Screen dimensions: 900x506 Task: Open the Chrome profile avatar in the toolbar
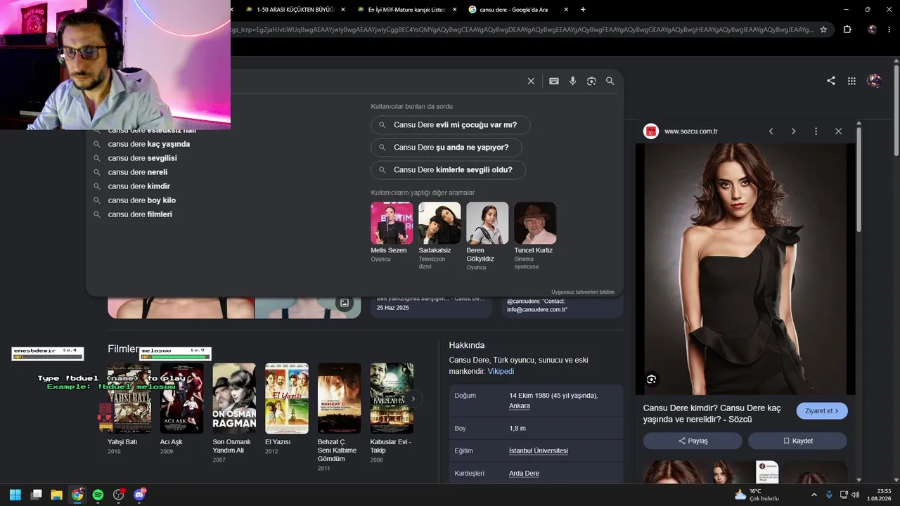873,30
